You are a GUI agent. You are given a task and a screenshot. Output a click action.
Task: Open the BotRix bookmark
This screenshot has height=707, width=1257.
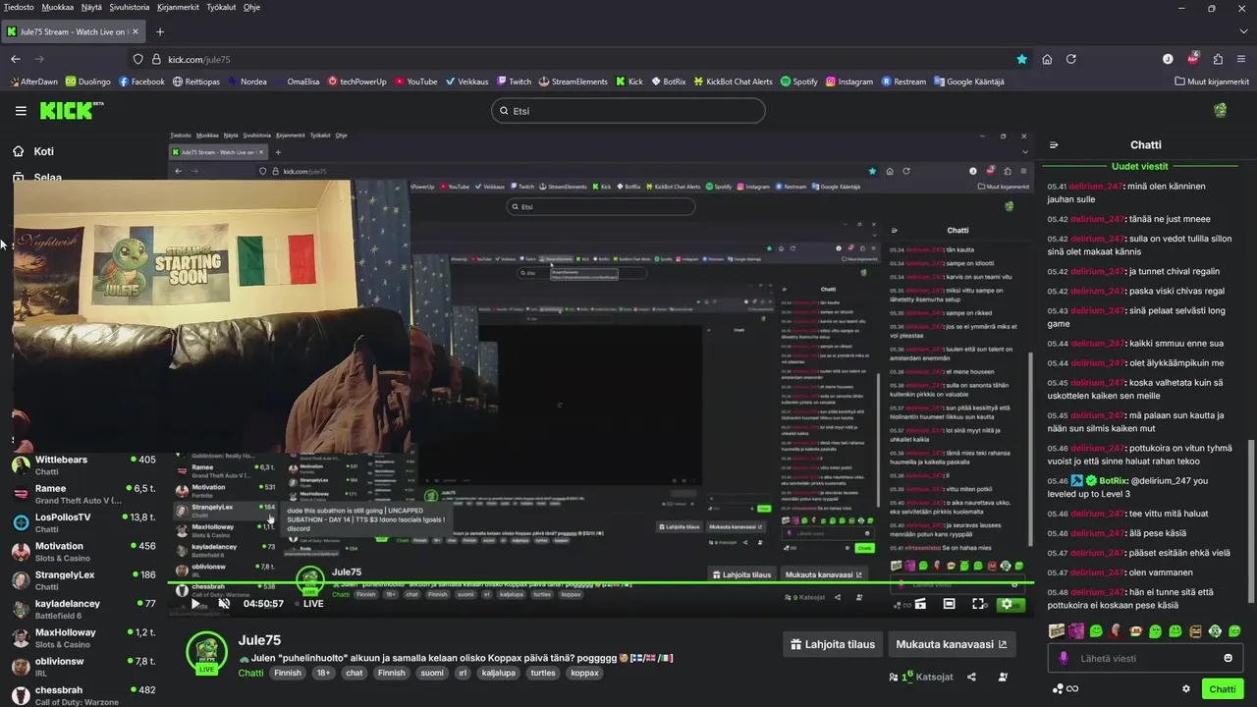[x=667, y=82]
